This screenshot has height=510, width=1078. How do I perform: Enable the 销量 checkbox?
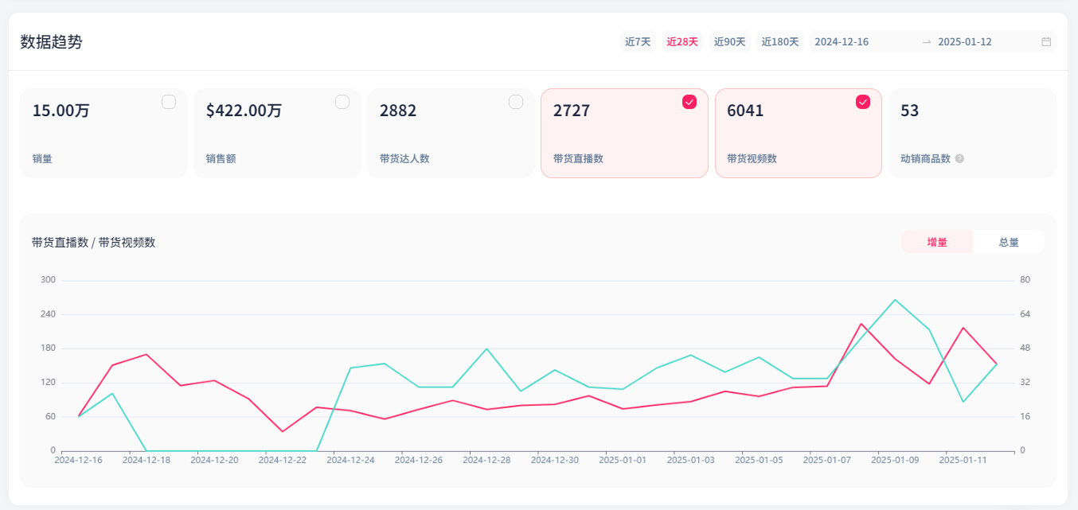click(169, 102)
